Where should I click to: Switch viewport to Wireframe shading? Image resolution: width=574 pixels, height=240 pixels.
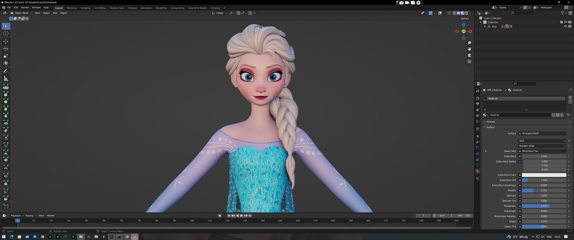pos(454,13)
